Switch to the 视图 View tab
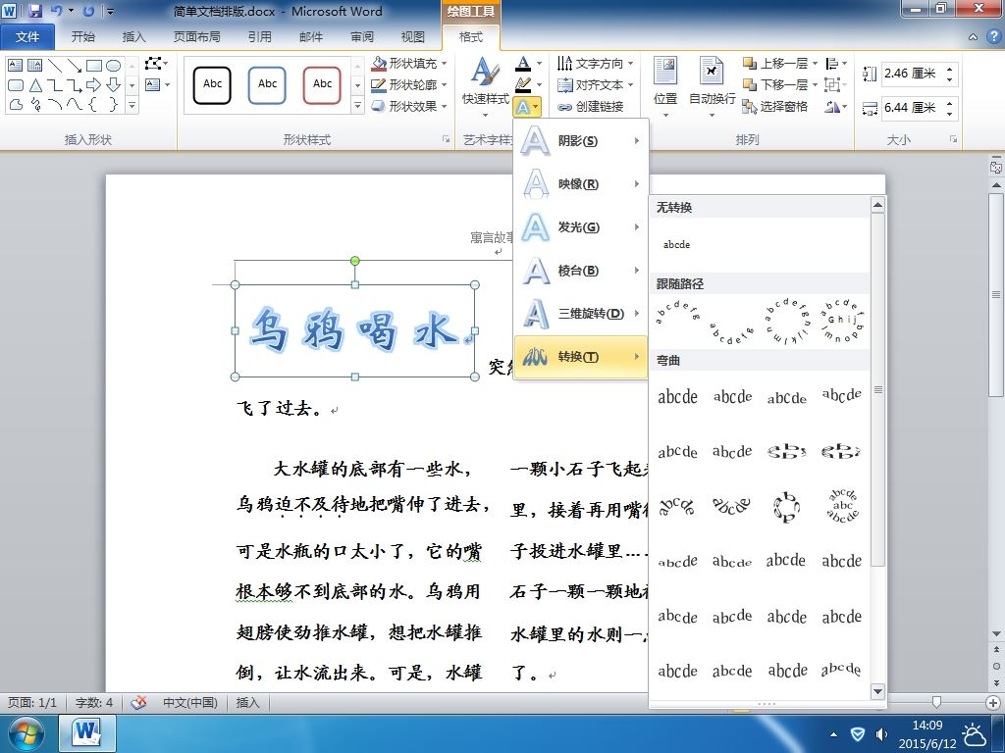 pyautogui.click(x=412, y=36)
